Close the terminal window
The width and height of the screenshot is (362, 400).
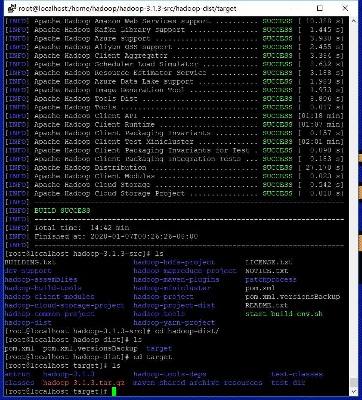coord(345,8)
